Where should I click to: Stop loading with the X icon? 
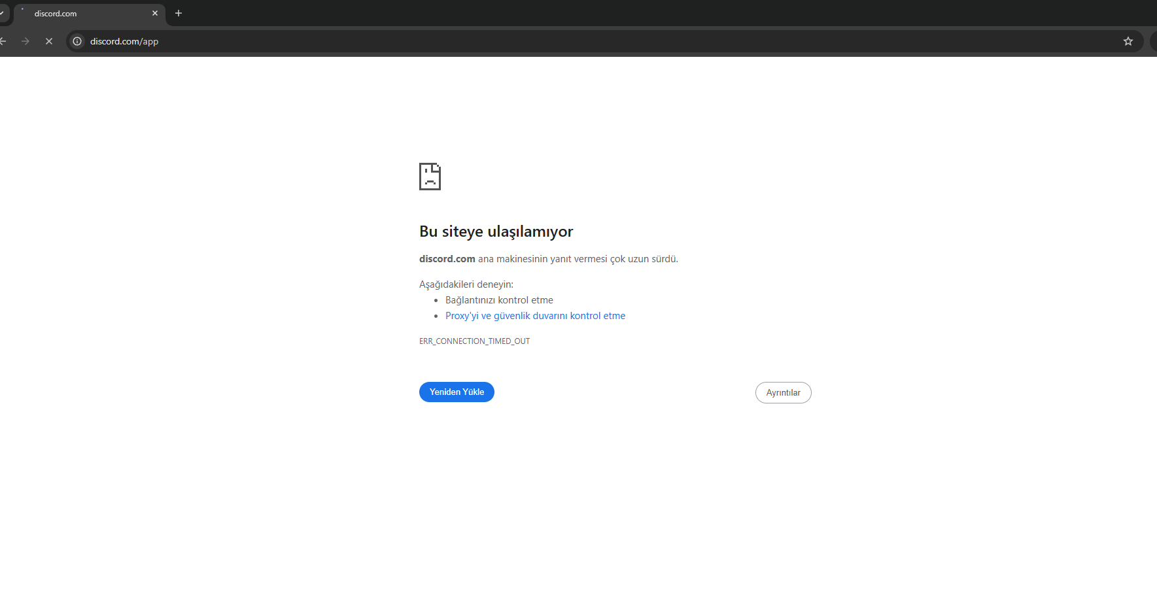tap(49, 41)
